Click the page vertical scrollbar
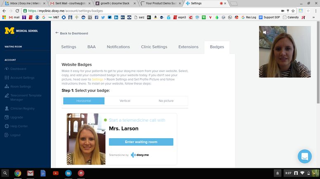 318,63
